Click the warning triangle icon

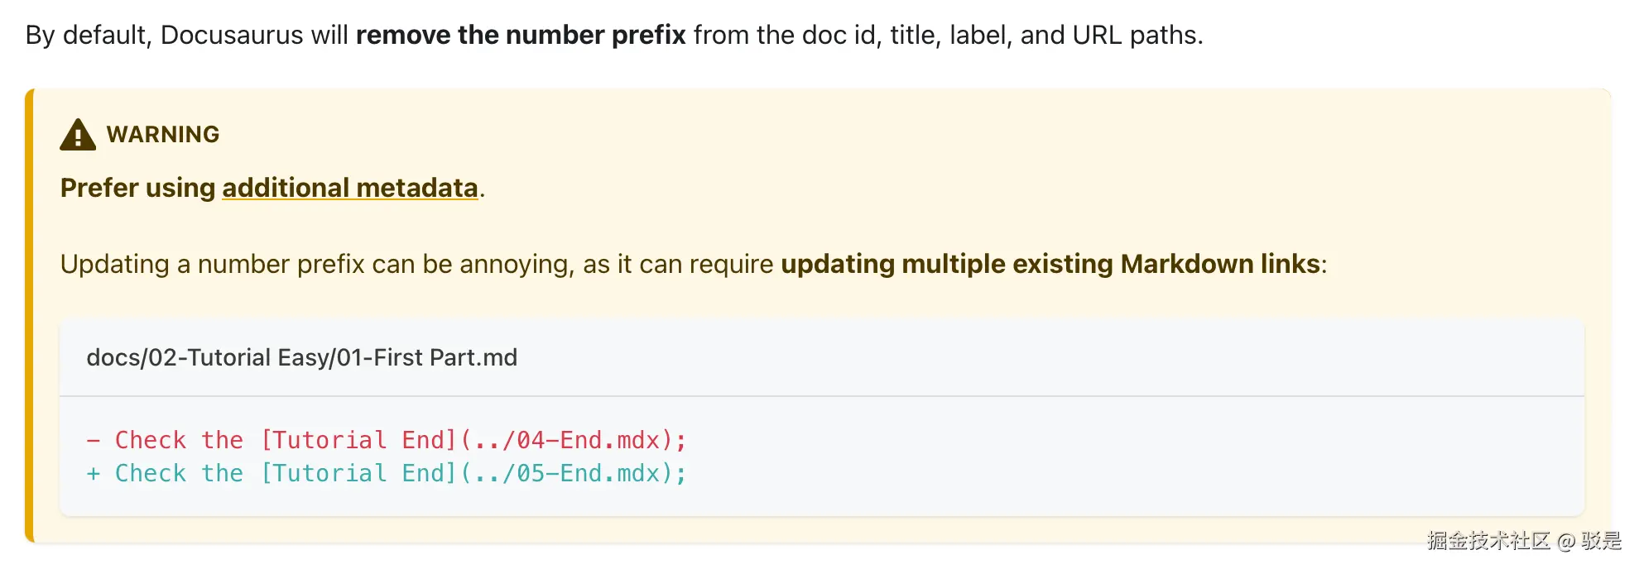click(78, 135)
